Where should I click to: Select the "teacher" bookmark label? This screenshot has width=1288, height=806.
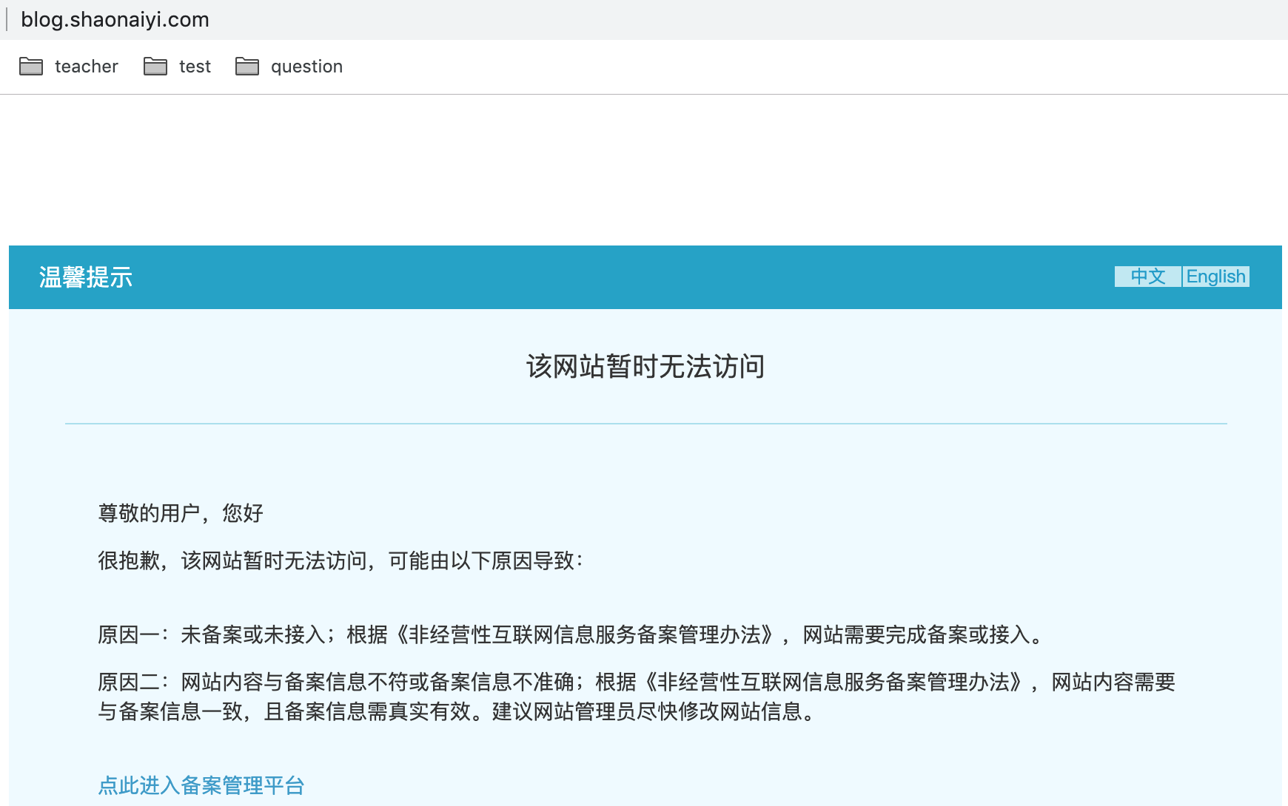coord(87,67)
